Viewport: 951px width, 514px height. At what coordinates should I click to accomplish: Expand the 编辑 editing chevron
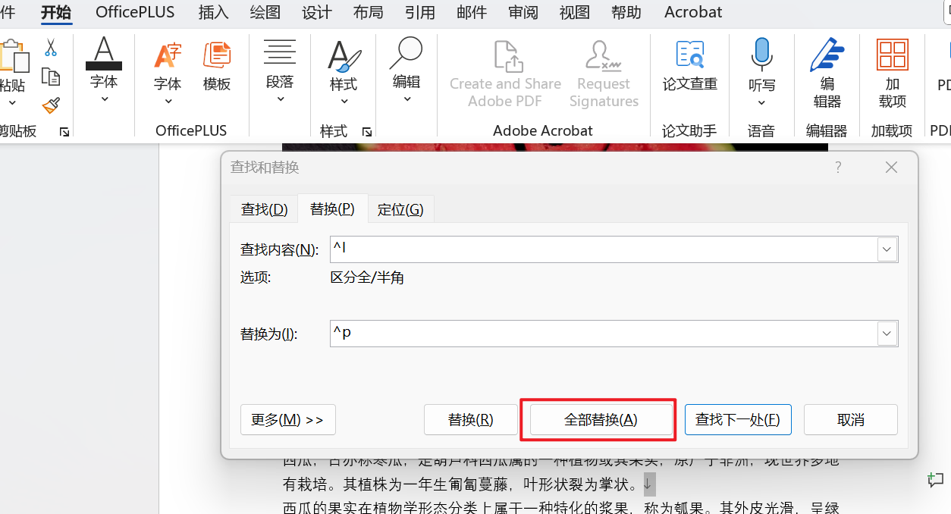click(406, 99)
